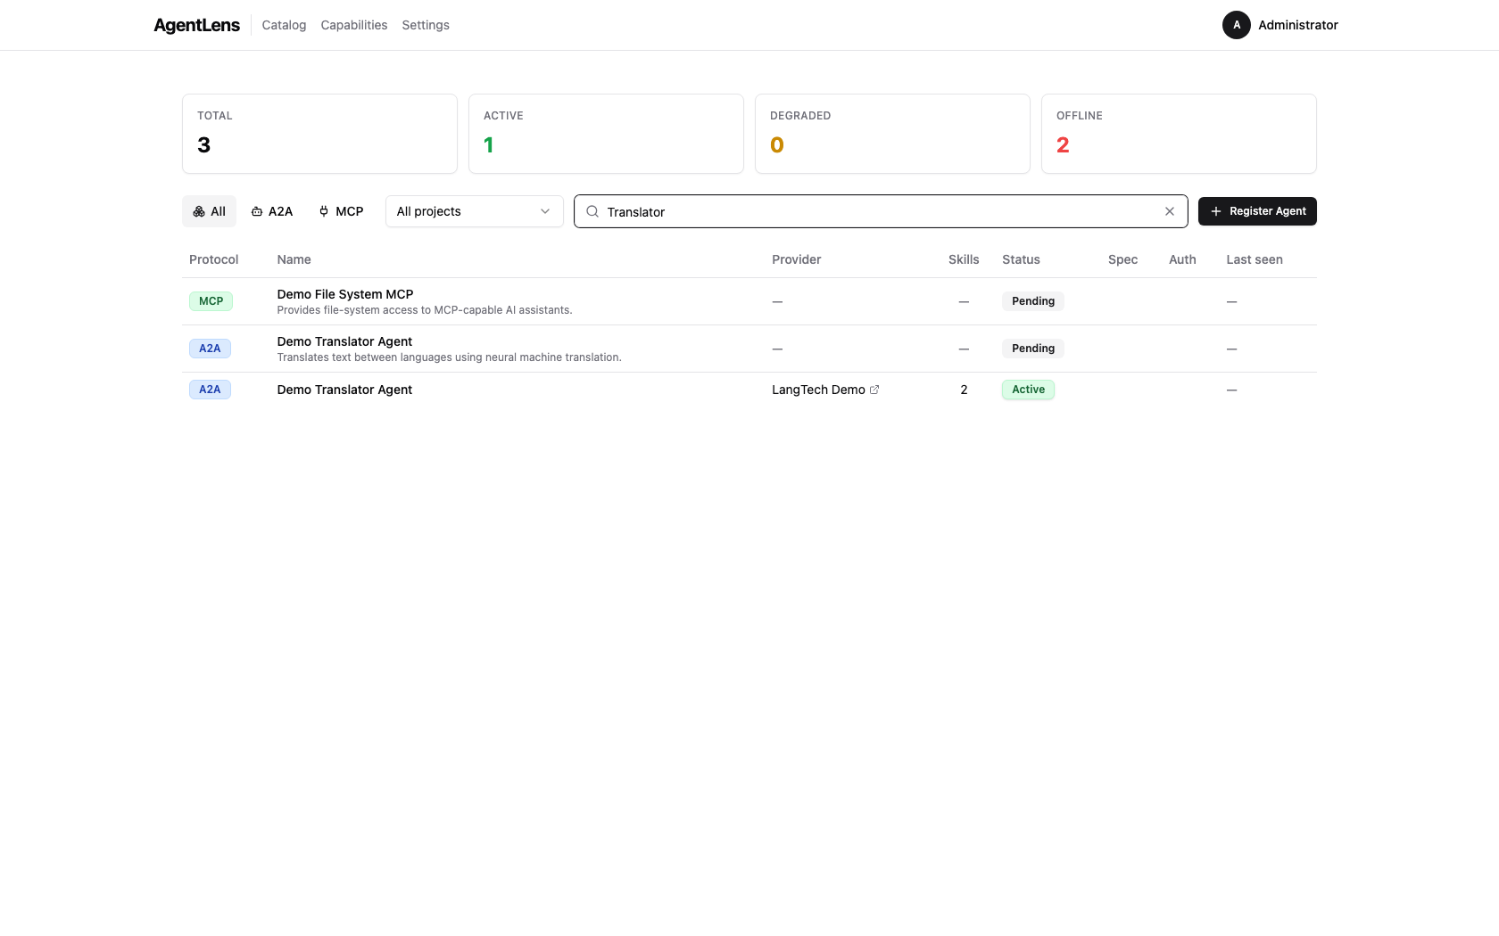Click the hub icon on the All filter
Screen dimensions: 1499x936
click(x=198, y=211)
